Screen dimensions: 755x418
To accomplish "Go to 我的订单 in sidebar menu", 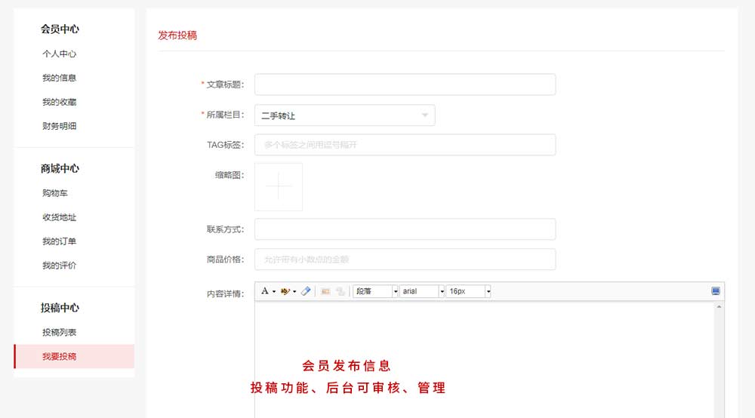I will tap(59, 241).
